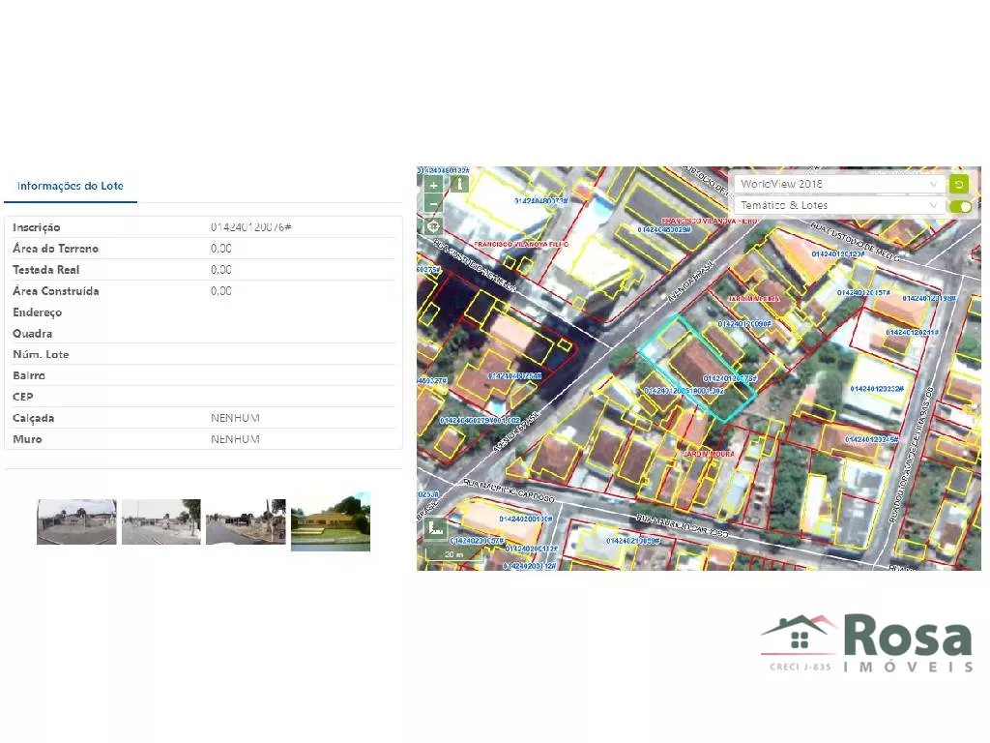Click the green refresh layer button
This screenshot has width=990, height=743.
(958, 184)
